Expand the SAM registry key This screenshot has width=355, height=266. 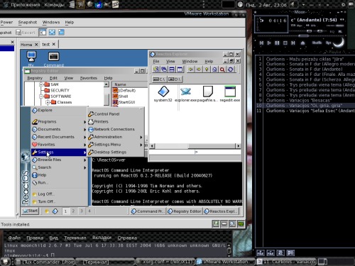41,84
